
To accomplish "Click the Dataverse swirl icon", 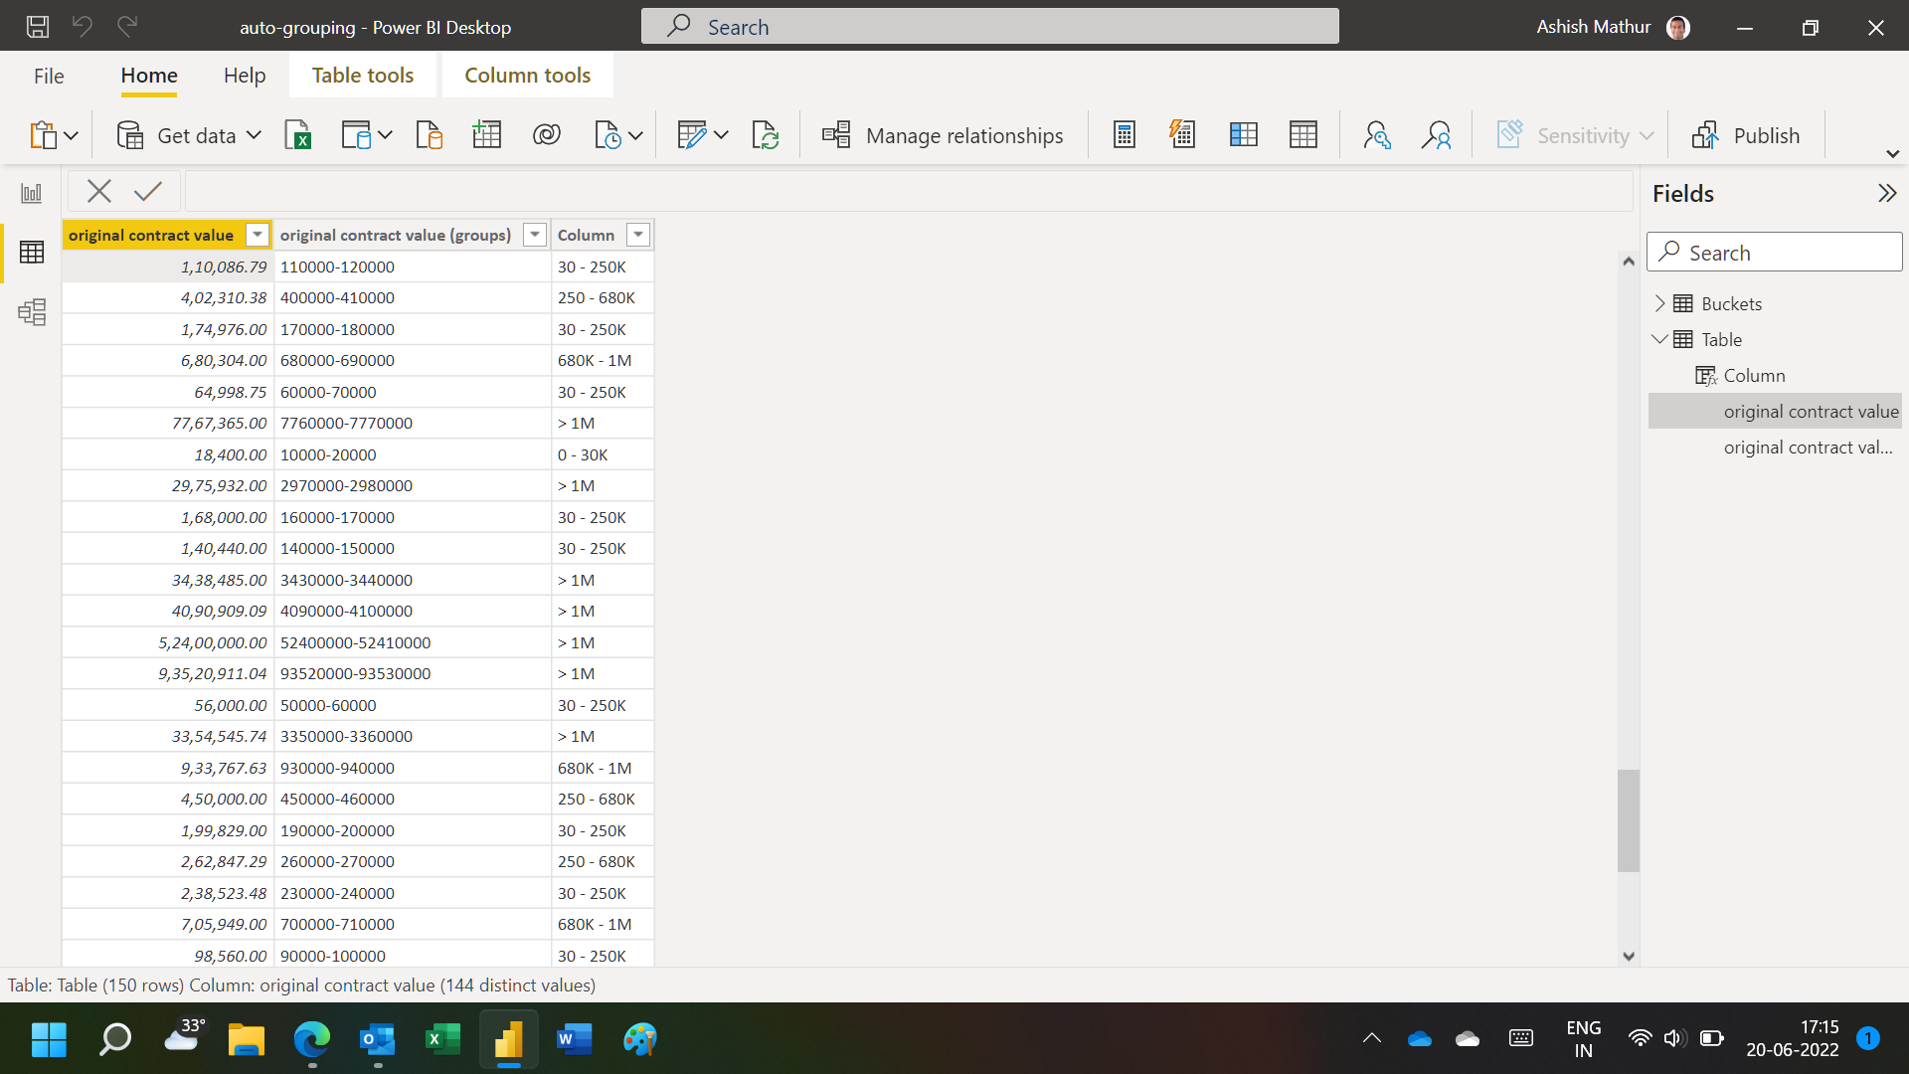I will click(547, 135).
